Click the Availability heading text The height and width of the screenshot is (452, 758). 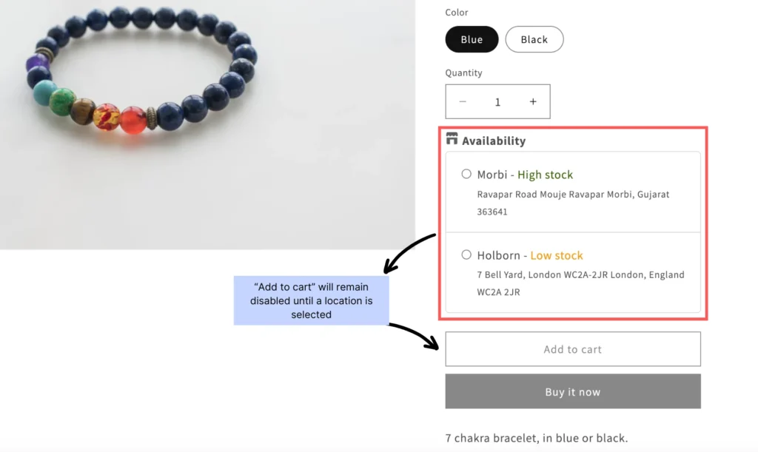point(494,141)
